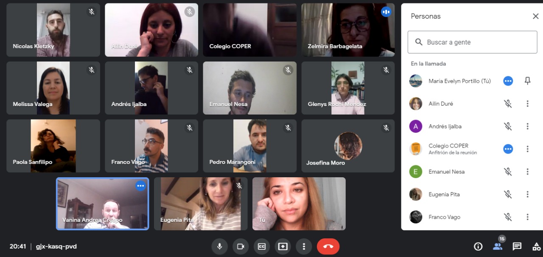The width and height of the screenshot is (543, 257).
Task: Pin Maria Evelyn Portillo's video
Action: click(528, 81)
